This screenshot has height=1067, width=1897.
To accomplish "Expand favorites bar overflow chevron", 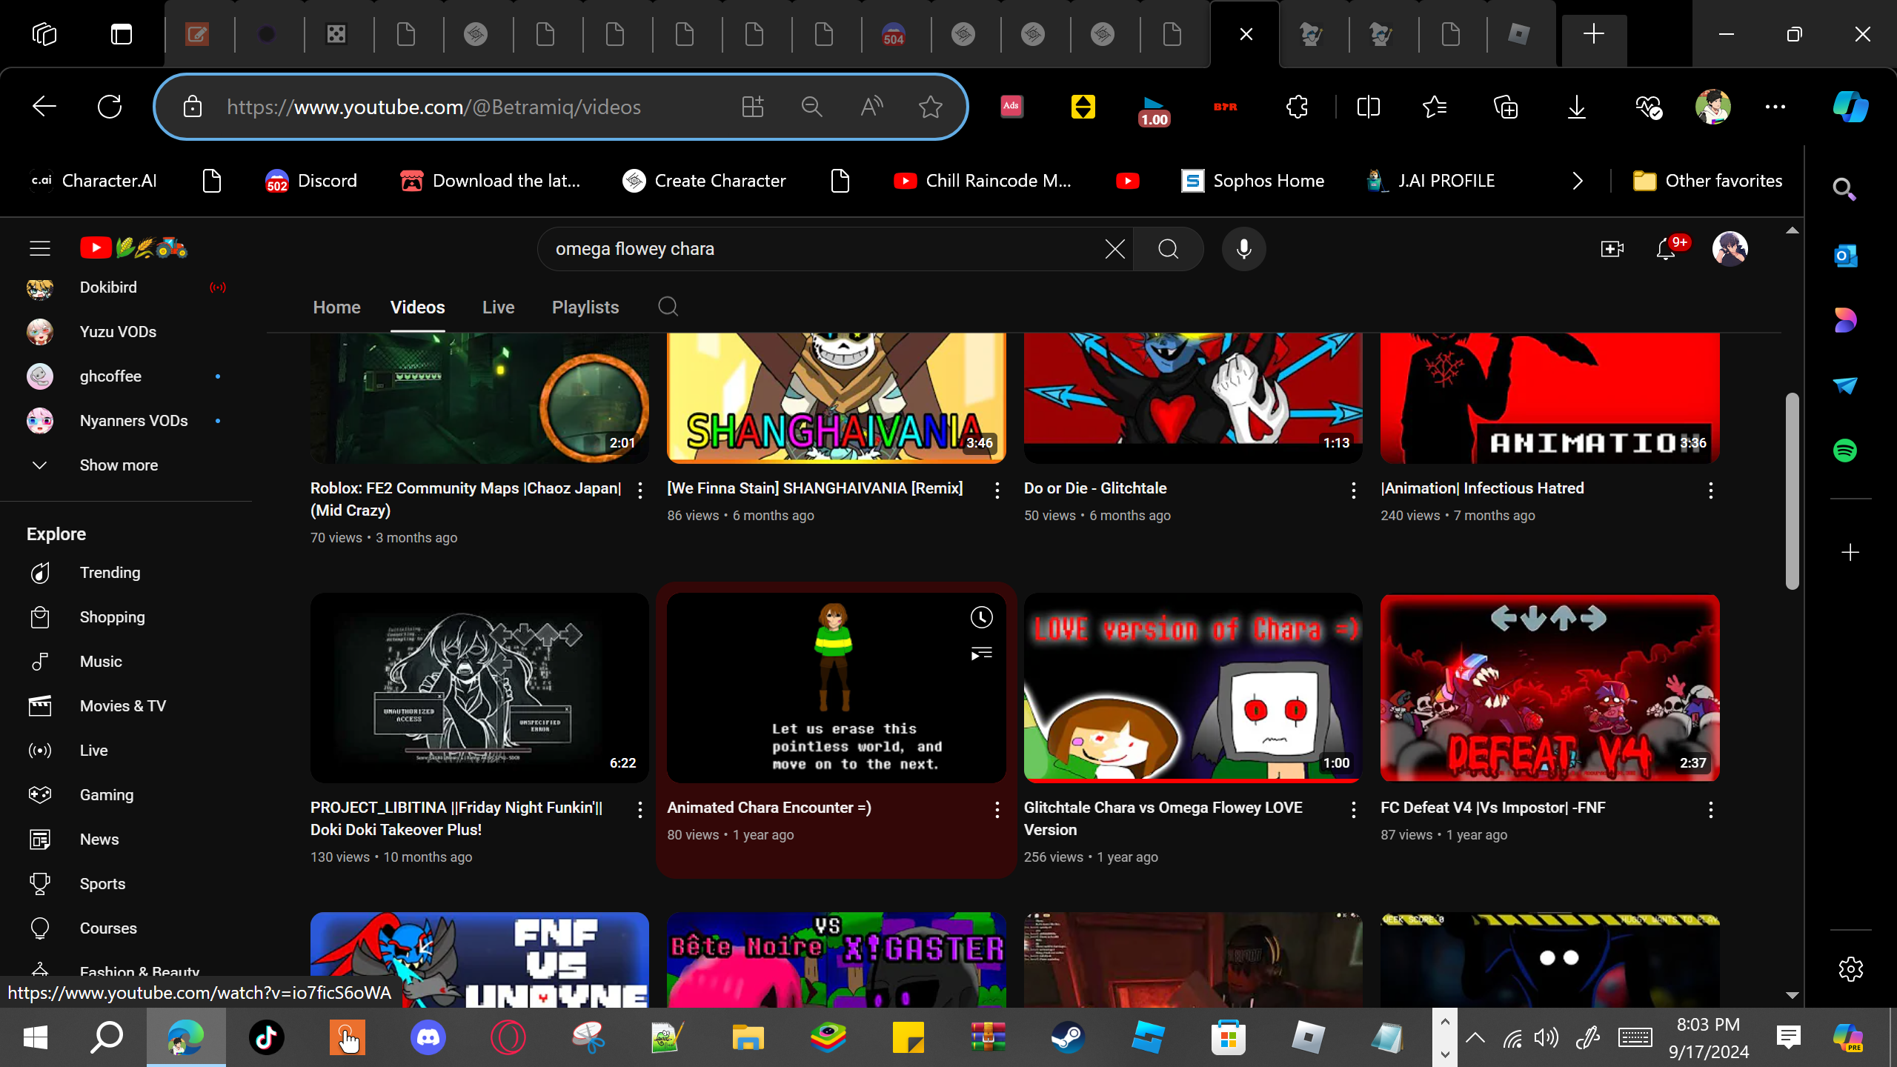I will 1578,181.
